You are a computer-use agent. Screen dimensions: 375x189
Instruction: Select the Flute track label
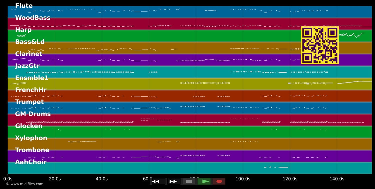(24, 6)
